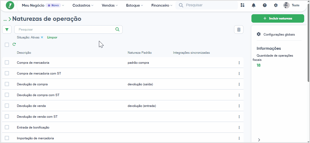
Task: Check the Devolução de compra row checkbox
Action: point(7,84)
